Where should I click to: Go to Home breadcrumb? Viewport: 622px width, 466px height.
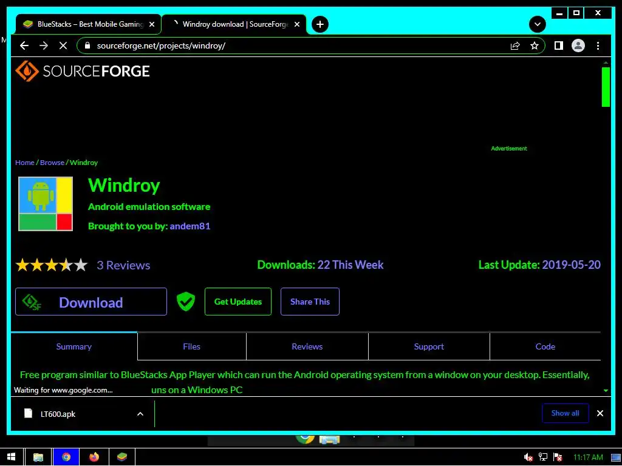pyautogui.click(x=24, y=163)
